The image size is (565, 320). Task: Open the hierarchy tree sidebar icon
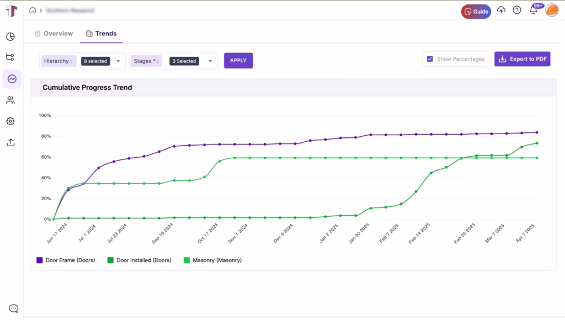(10, 57)
